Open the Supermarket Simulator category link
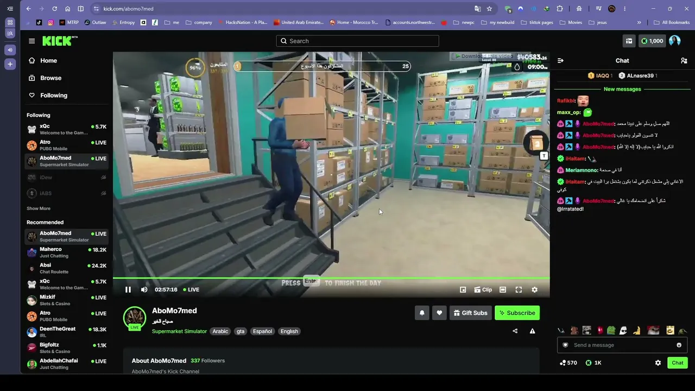The image size is (695, 391). click(179, 331)
